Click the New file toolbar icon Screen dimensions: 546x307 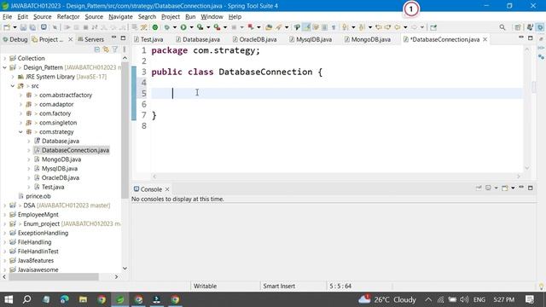click(7, 27)
